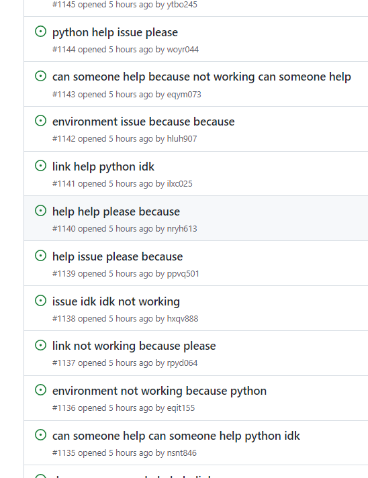The height and width of the screenshot is (478, 368).
Task: Click '#1142 opened 5 hours ago' text
Action: click(x=103, y=139)
